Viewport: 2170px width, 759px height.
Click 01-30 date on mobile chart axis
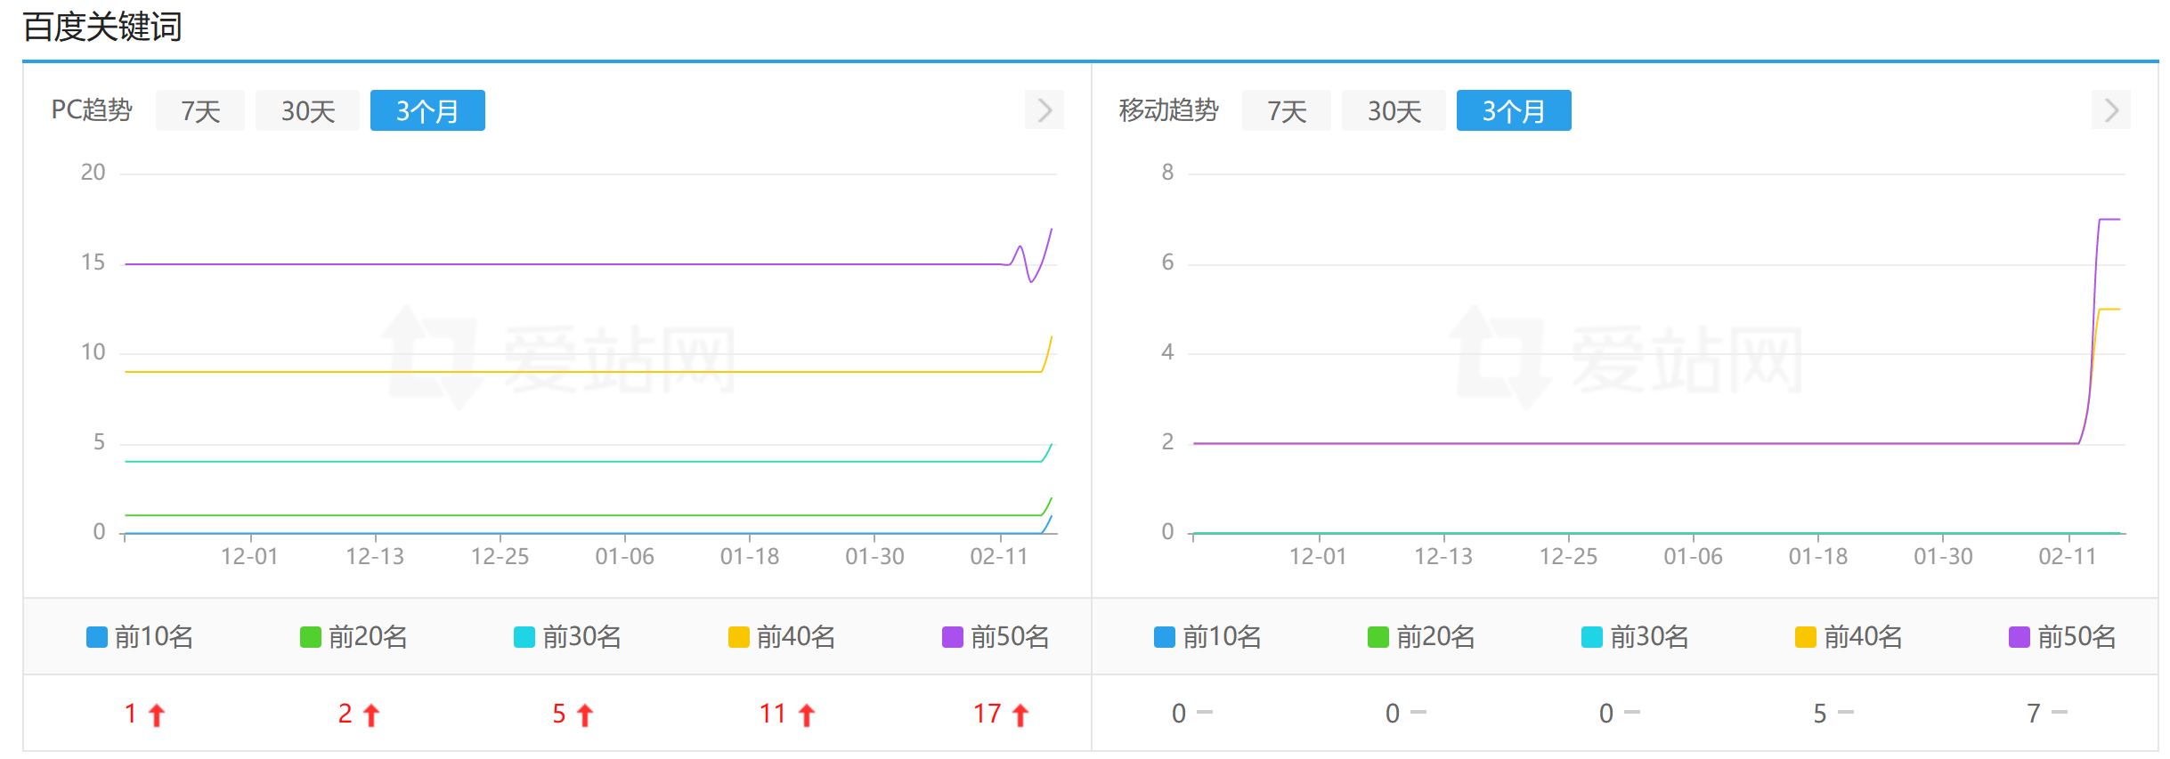pos(1943,557)
